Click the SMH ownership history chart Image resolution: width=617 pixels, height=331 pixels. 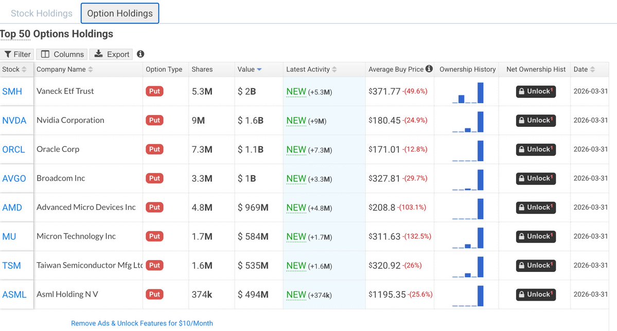point(468,92)
